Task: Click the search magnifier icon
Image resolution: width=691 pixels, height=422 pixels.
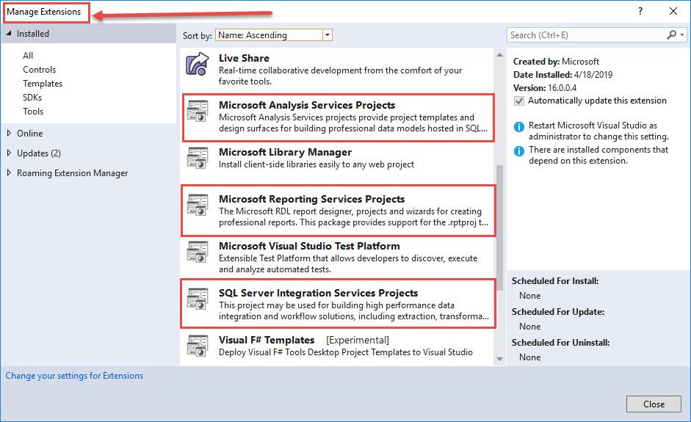Action: (672, 34)
